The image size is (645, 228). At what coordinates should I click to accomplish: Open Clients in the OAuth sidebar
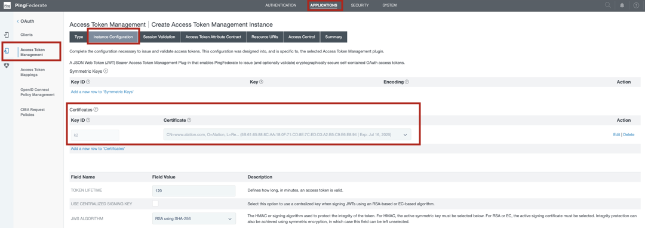pos(26,35)
